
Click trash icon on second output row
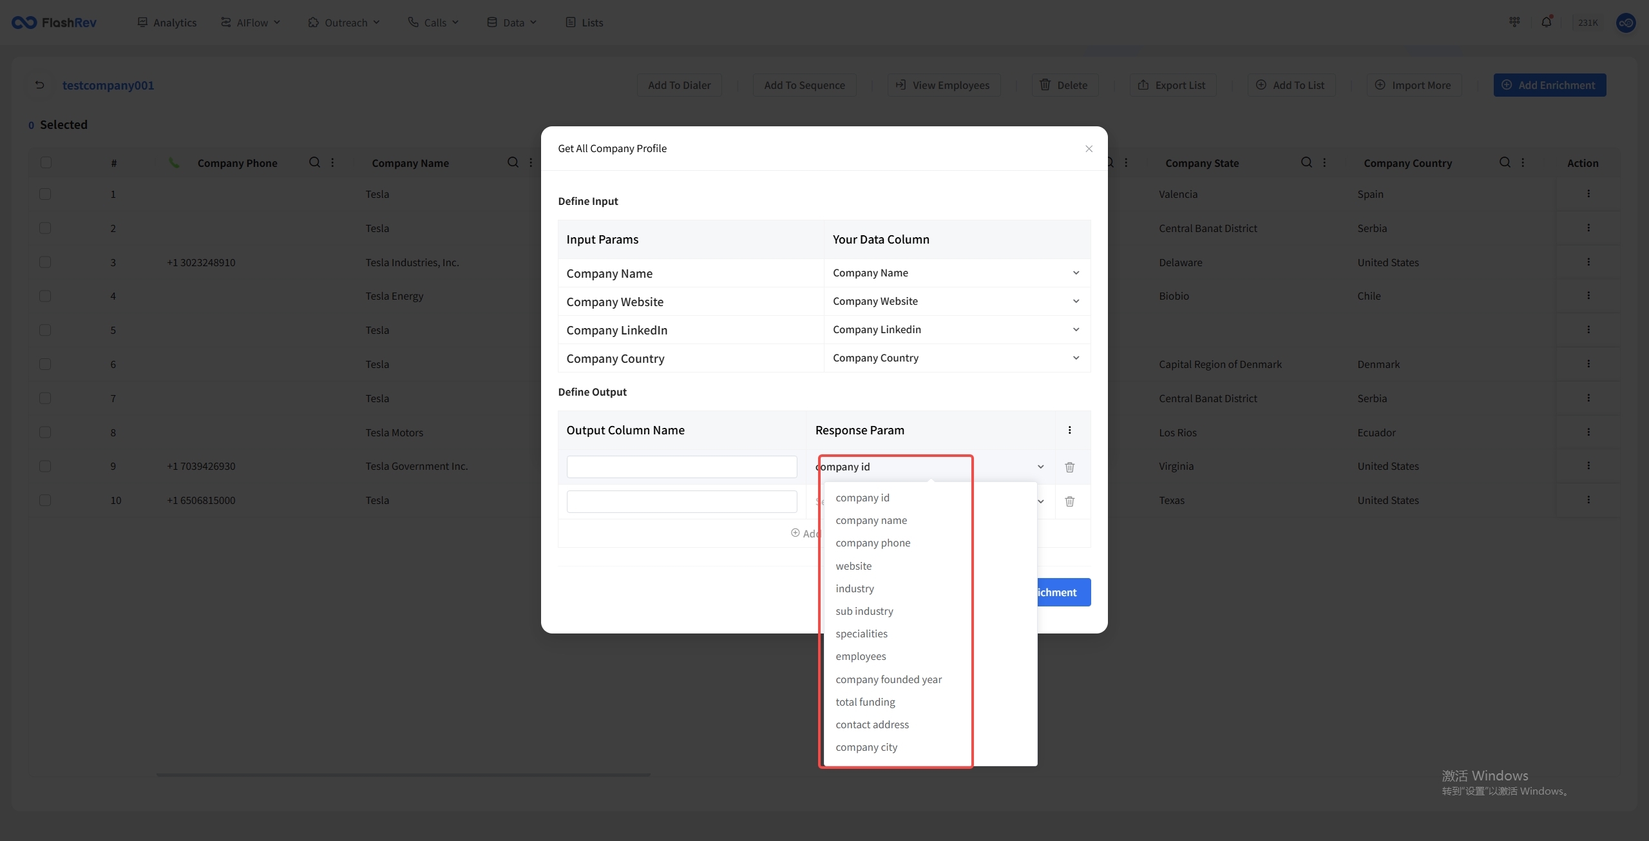point(1069,501)
